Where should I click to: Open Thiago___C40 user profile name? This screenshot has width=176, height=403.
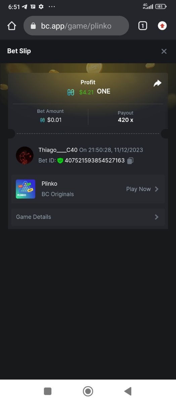pyautogui.click(x=58, y=150)
